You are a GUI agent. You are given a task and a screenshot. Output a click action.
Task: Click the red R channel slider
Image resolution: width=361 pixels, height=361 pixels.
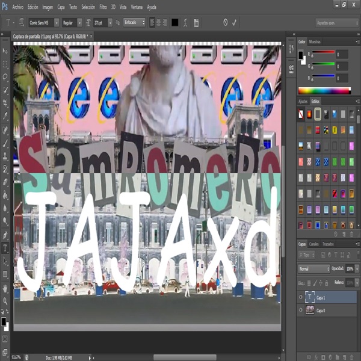pyautogui.click(x=322, y=52)
